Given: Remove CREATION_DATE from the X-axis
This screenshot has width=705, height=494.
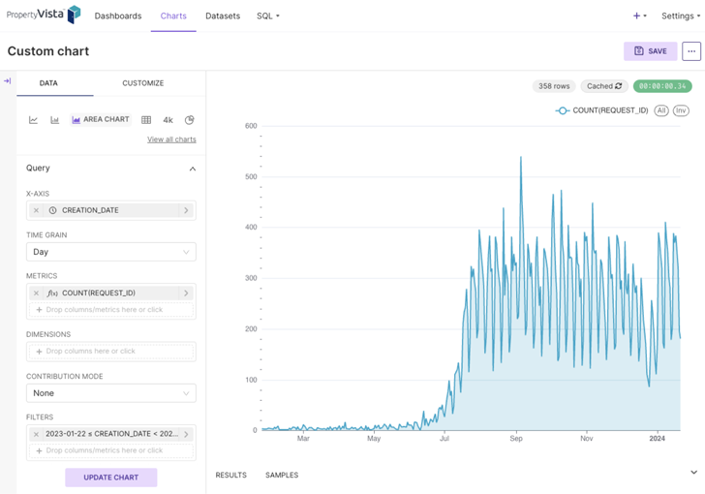Looking at the screenshot, I should click(x=37, y=210).
